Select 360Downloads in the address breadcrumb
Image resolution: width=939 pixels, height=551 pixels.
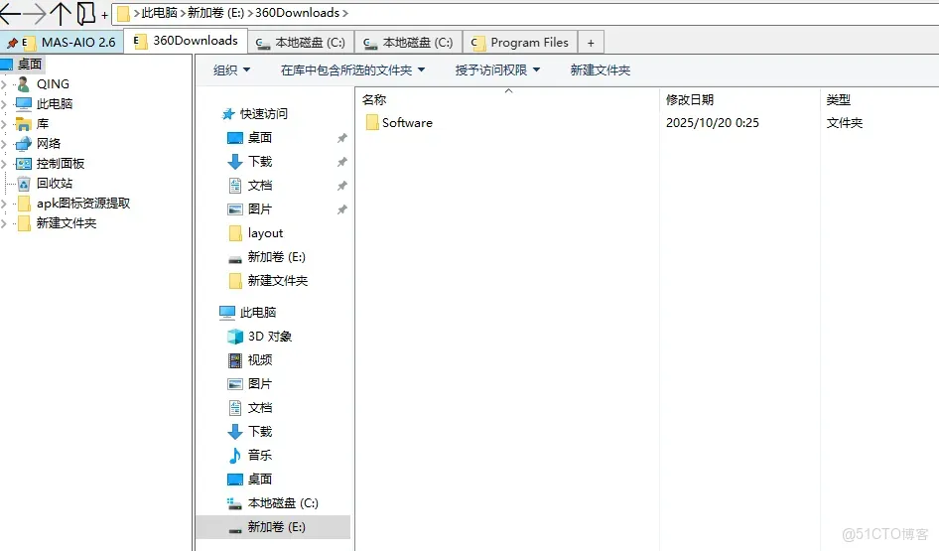click(297, 13)
